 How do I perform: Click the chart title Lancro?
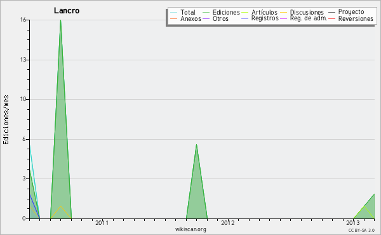[67, 11]
